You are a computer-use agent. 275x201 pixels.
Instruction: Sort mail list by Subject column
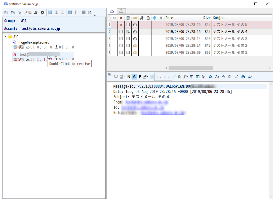point(242,18)
